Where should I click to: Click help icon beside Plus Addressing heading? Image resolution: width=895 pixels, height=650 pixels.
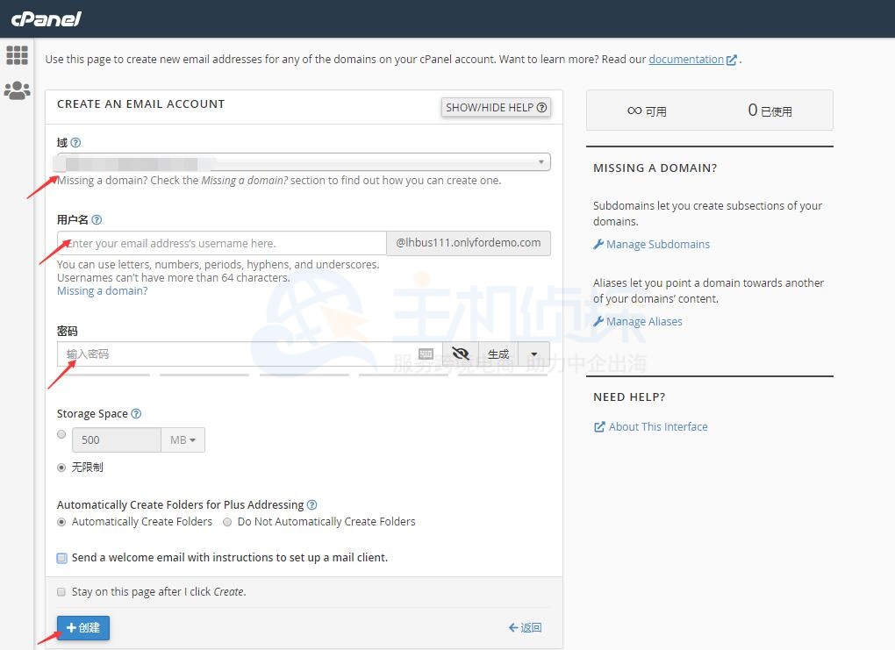(311, 505)
